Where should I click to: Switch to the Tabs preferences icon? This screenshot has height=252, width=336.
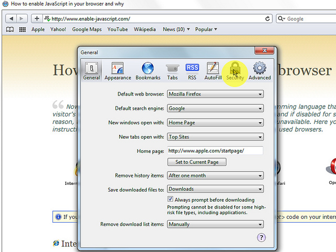(172, 71)
